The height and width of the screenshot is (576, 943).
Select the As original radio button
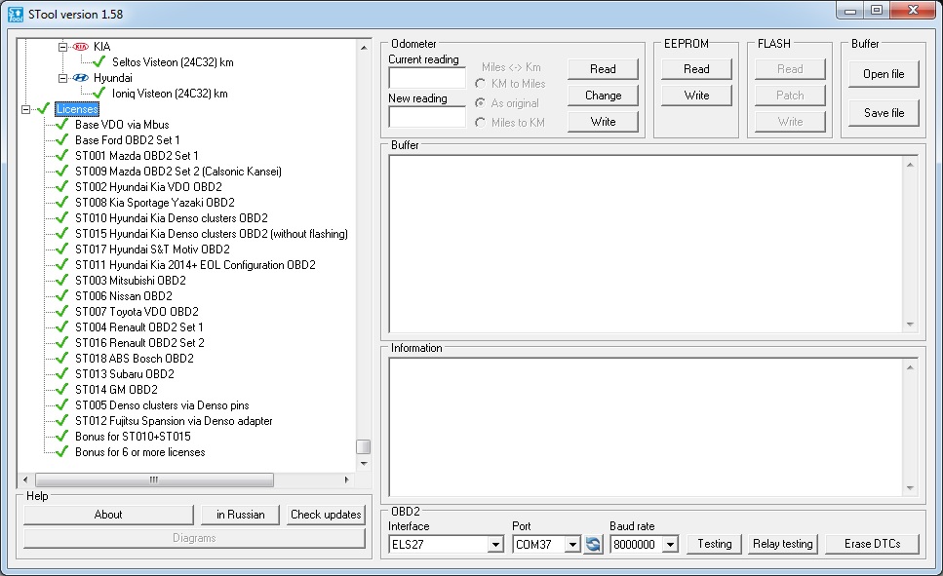tap(480, 102)
